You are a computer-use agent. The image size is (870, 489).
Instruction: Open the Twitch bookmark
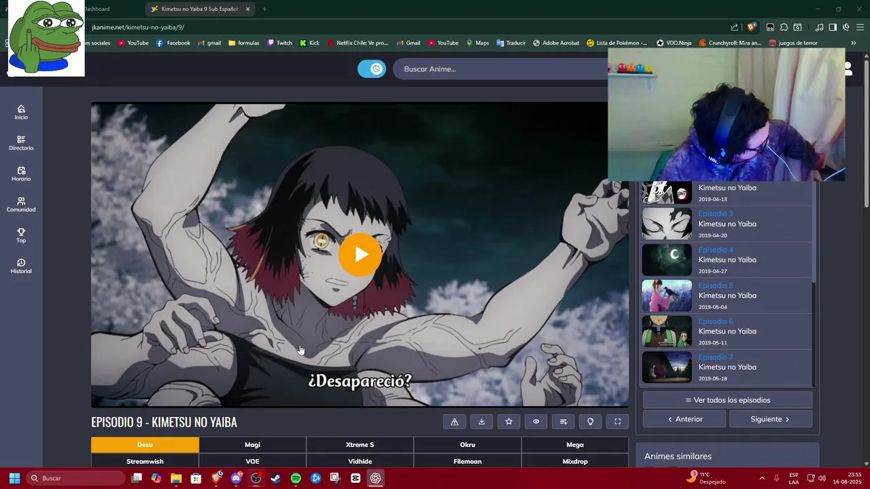point(279,43)
